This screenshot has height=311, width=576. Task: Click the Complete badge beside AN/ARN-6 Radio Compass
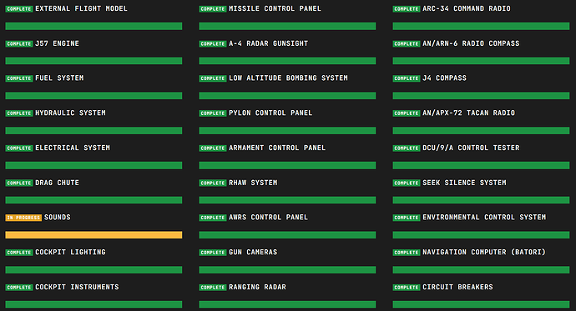407,43
